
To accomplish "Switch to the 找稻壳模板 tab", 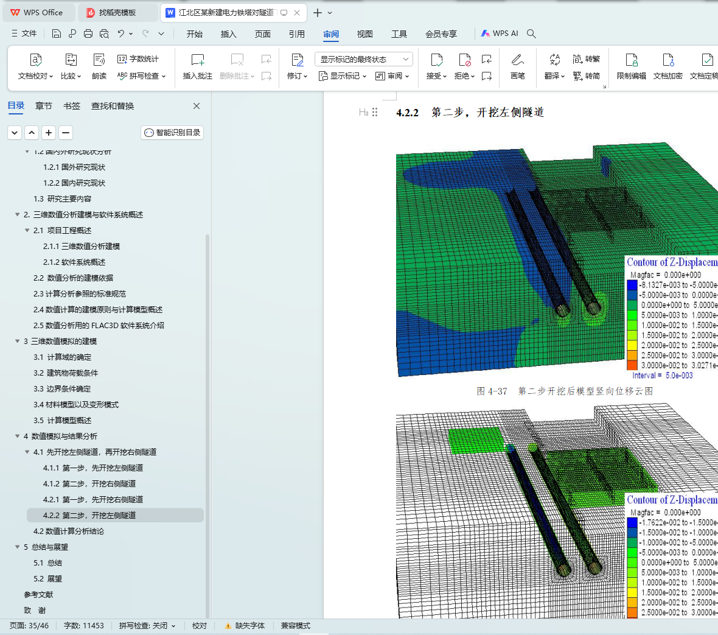I will tap(117, 13).
